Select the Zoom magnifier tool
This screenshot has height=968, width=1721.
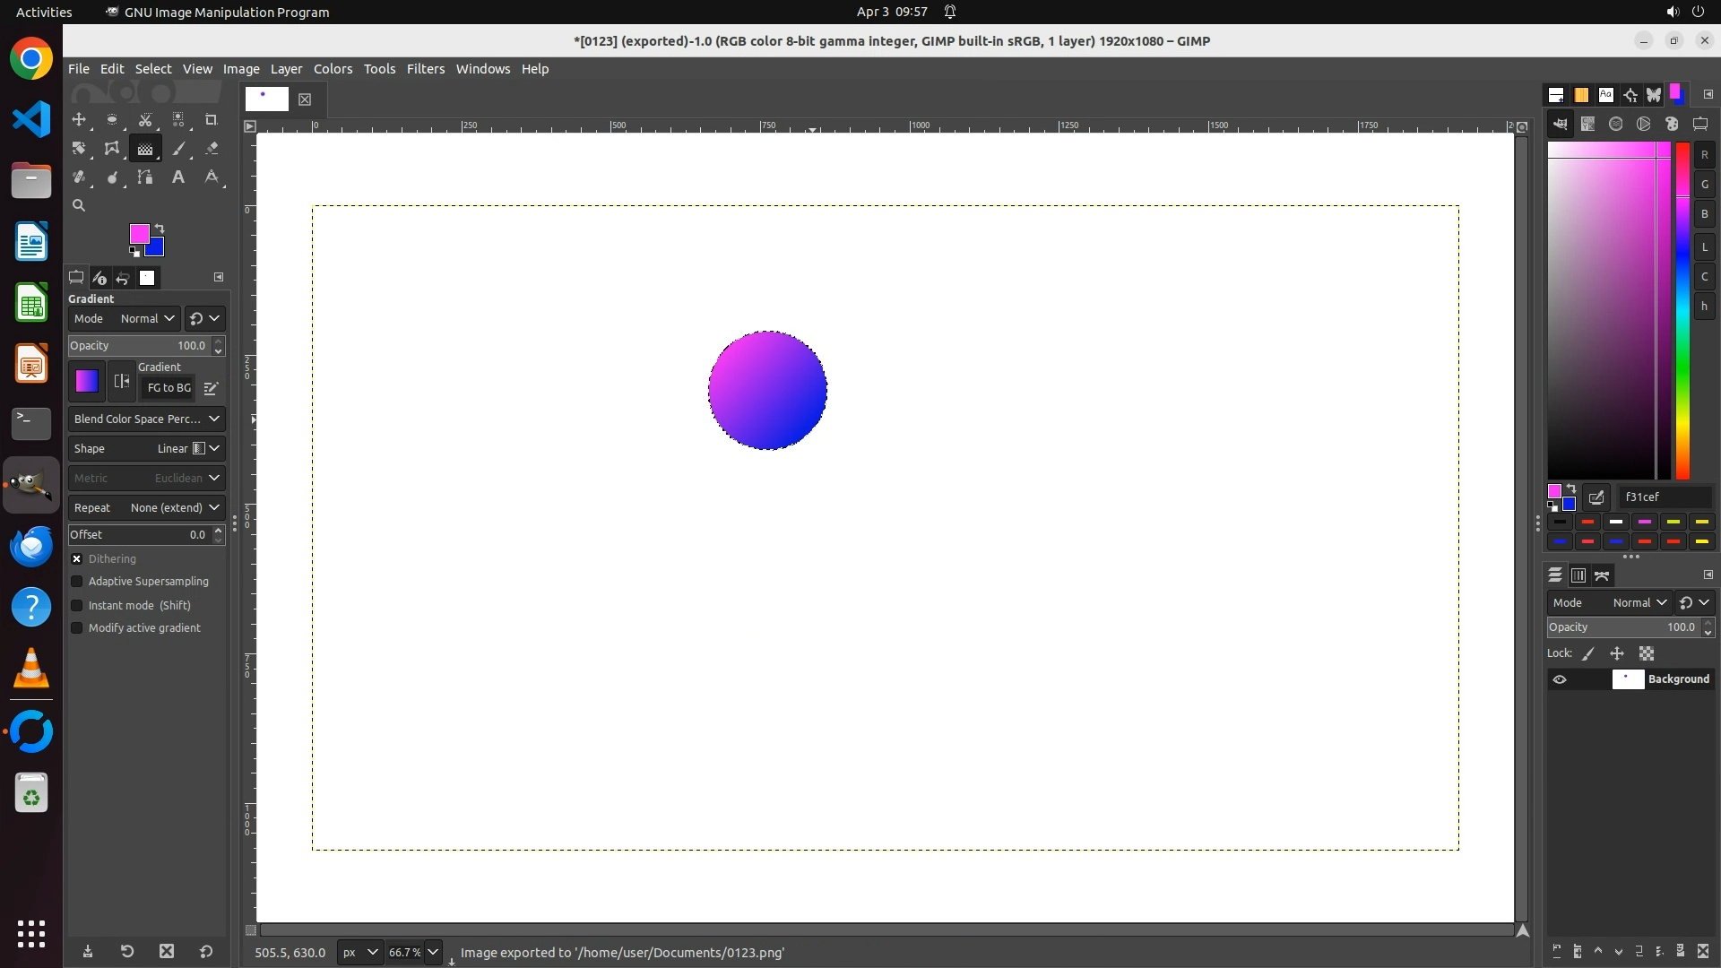point(79,205)
